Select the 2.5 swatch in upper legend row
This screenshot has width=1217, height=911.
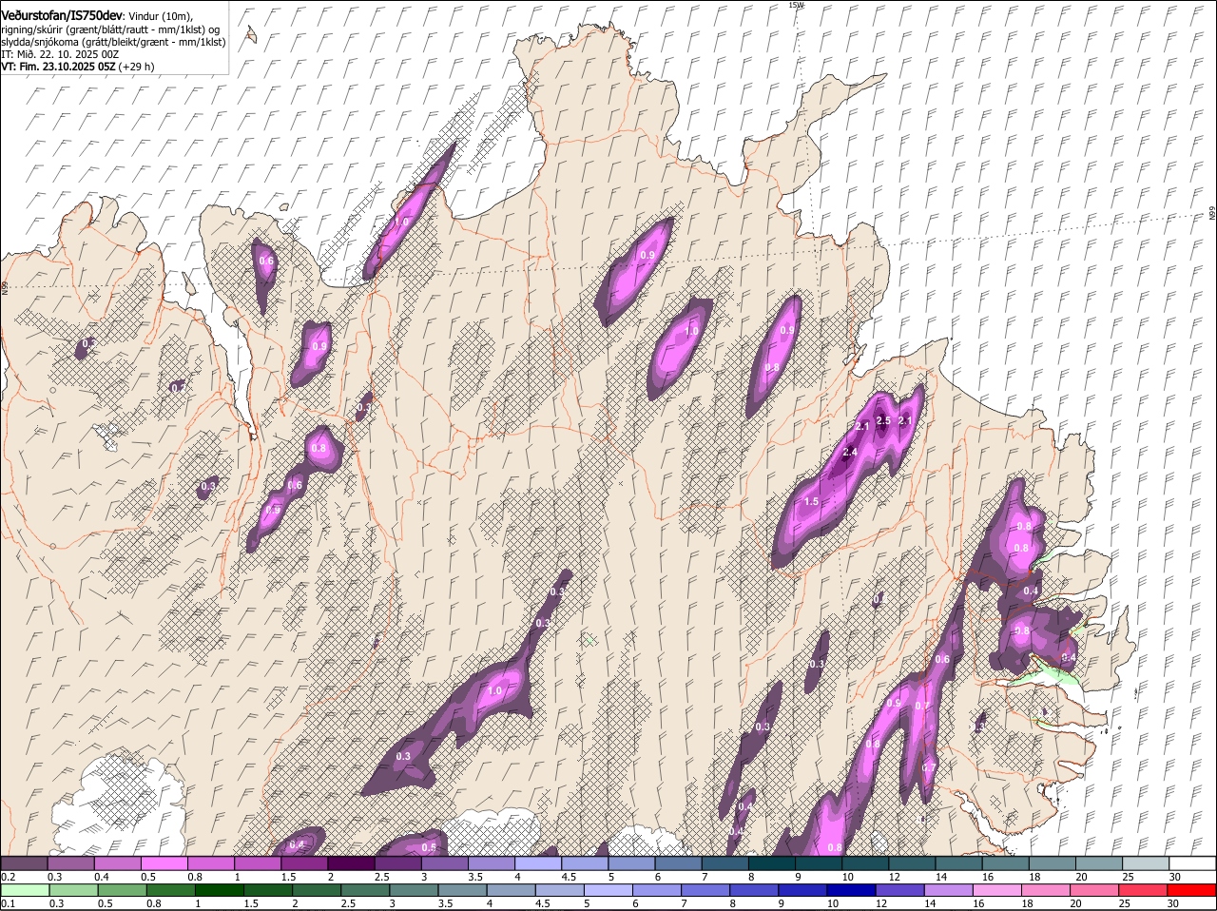coord(397,863)
